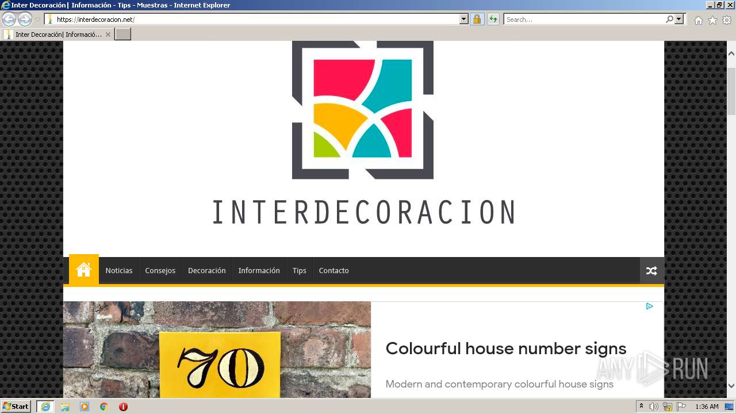Open the search provider dropdown arrow
Image resolution: width=736 pixels, height=414 pixels.
[x=680, y=19]
